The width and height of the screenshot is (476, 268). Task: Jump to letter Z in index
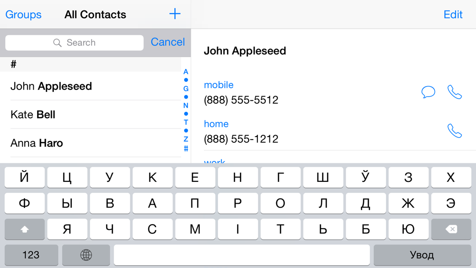[186, 139]
